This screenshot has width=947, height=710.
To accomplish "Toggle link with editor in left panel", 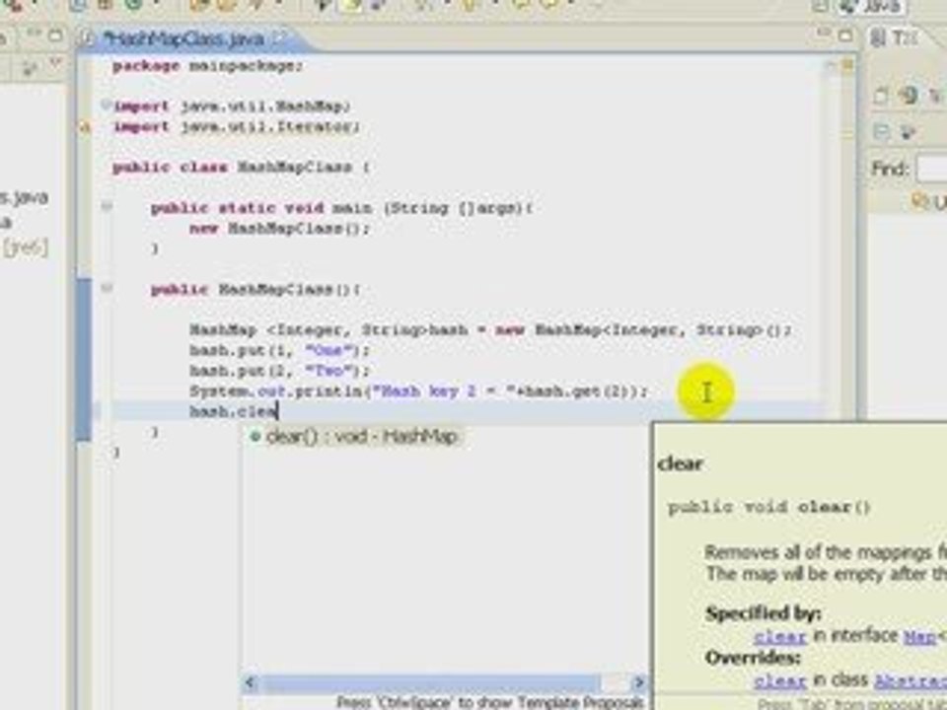I will click(32, 69).
